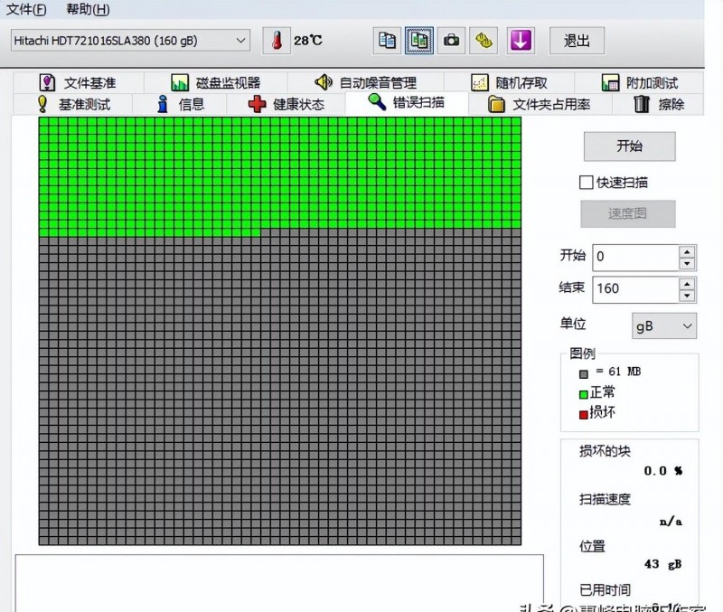Click the camera save screenshot icon
Screen dimensions: 723x612
pyautogui.click(x=451, y=41)
